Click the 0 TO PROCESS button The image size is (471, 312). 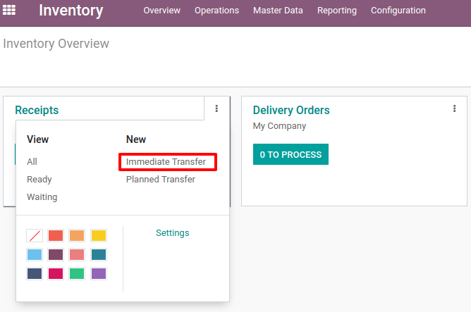pyautogui.click(x=290, y=154)
